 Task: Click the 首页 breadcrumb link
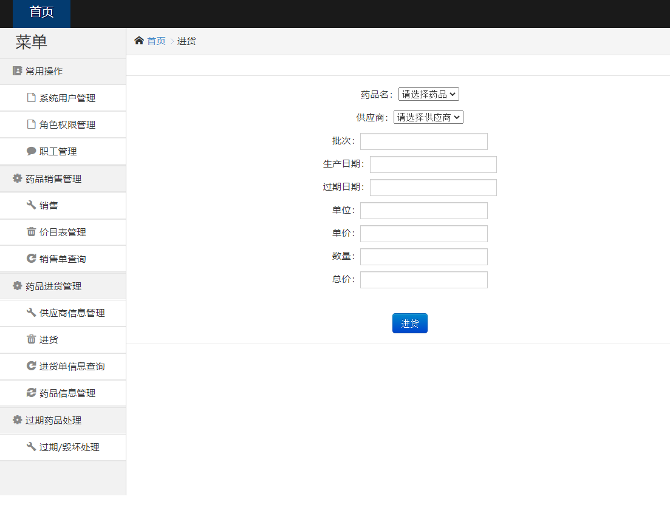click(x=156, y=40)
